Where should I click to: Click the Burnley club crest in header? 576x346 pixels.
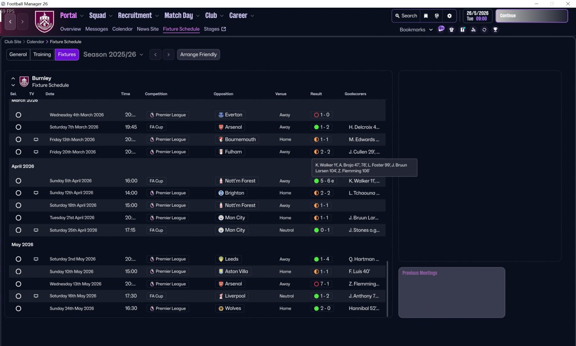[x=45, y=22]
